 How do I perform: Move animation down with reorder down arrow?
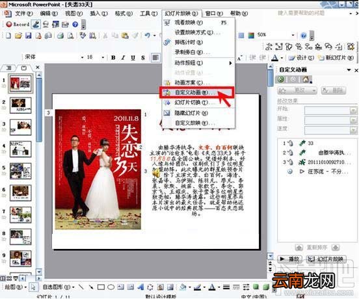(x=336, y=248)
